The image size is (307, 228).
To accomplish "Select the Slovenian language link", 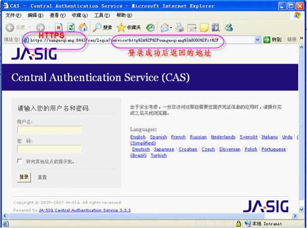I will 230,149.
